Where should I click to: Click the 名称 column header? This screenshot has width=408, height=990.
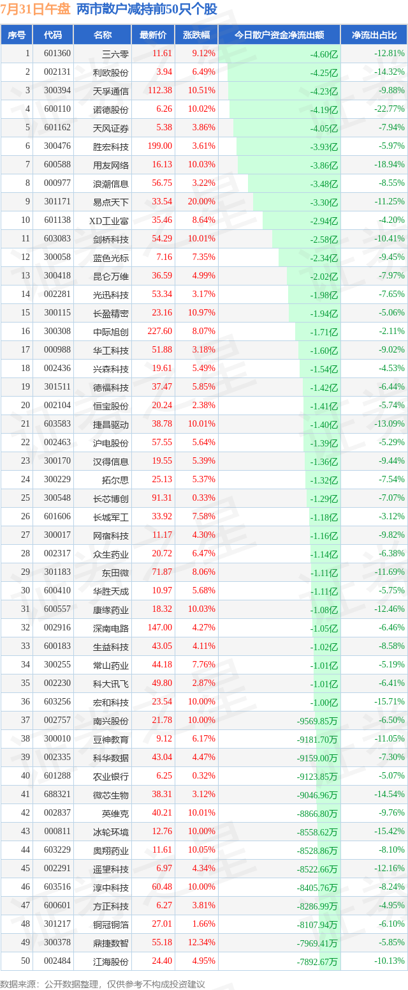pos(102,35)
